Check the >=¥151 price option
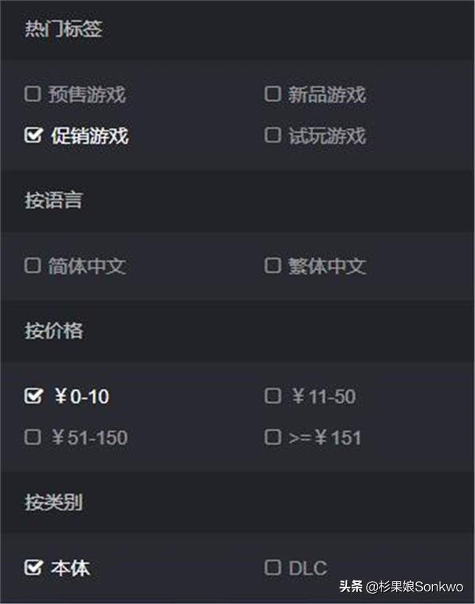 (272, 437)
